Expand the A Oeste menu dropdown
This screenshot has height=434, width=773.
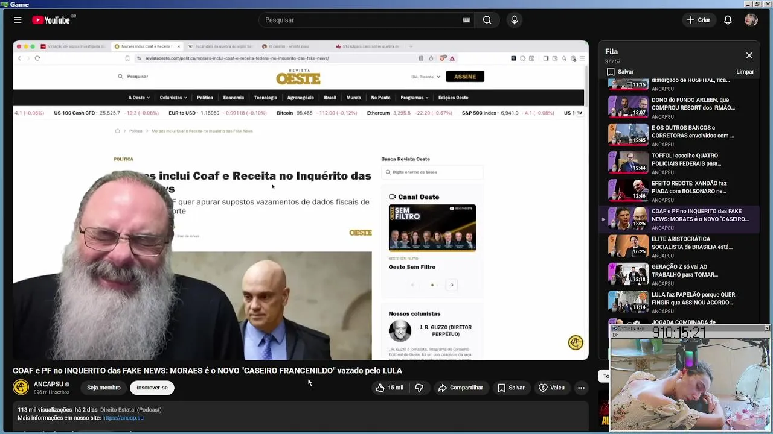click(139, 98)
